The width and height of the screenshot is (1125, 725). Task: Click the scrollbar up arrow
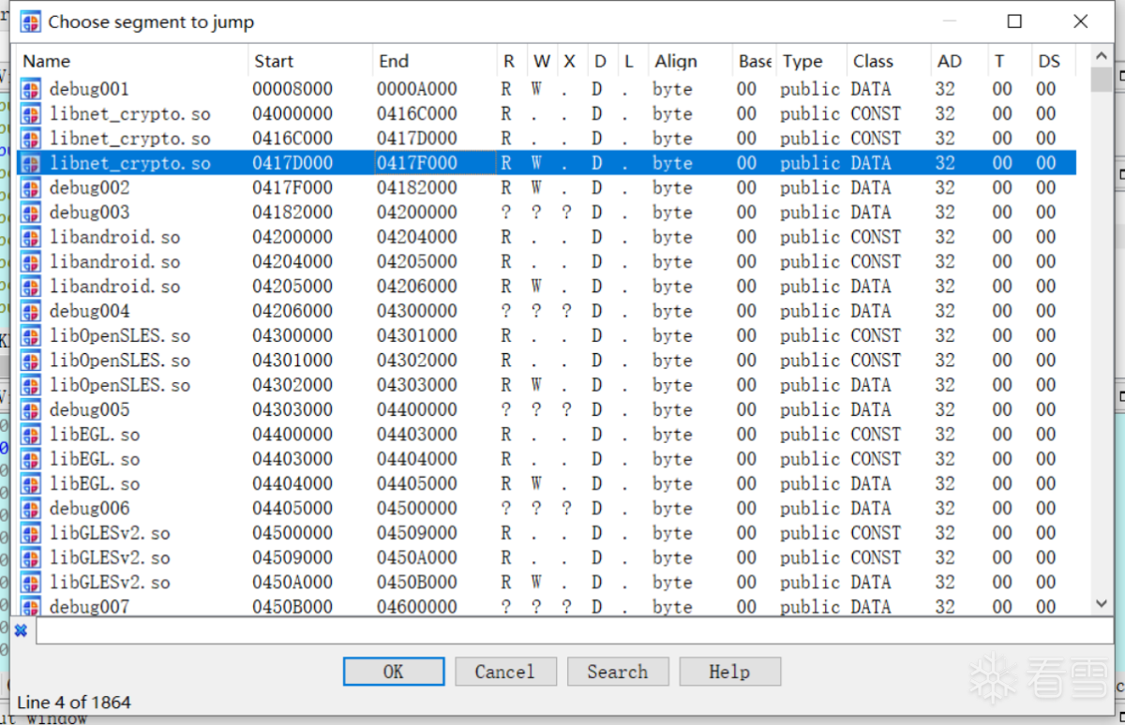[1102, 56]
